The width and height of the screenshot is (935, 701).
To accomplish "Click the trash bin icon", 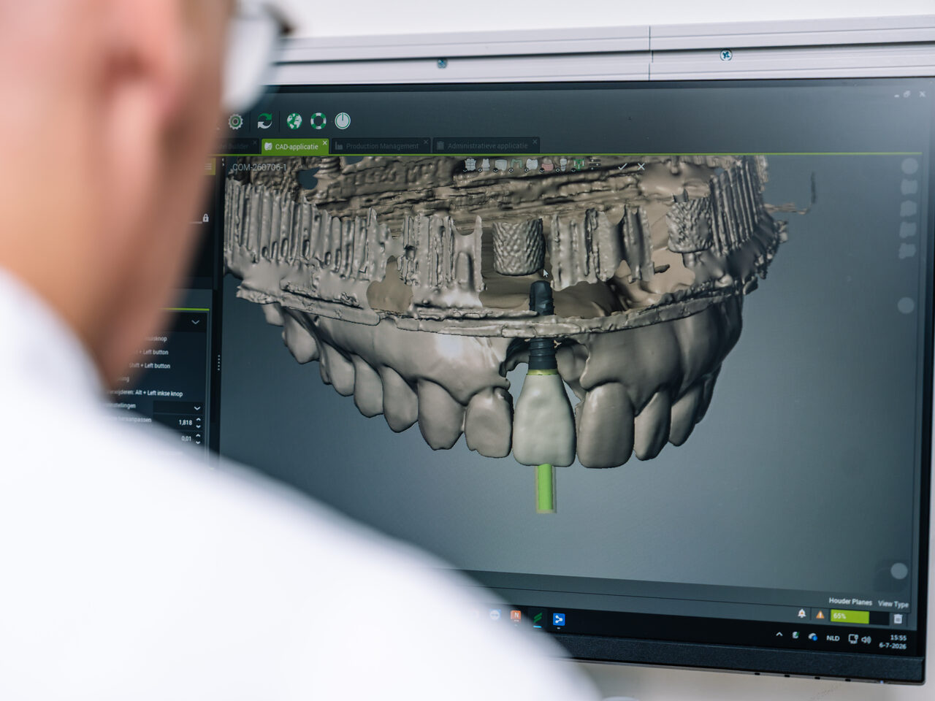I will coord(898,619).
